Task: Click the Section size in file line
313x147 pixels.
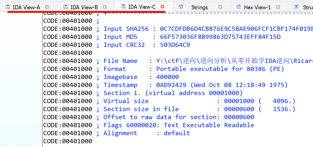Action: (170, 109)
